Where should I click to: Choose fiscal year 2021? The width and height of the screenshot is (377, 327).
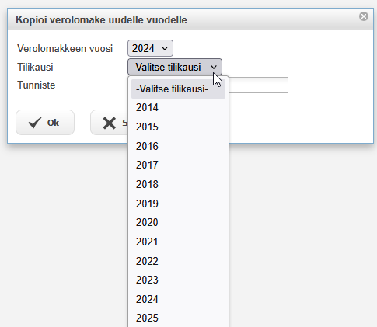pos(178,242)
